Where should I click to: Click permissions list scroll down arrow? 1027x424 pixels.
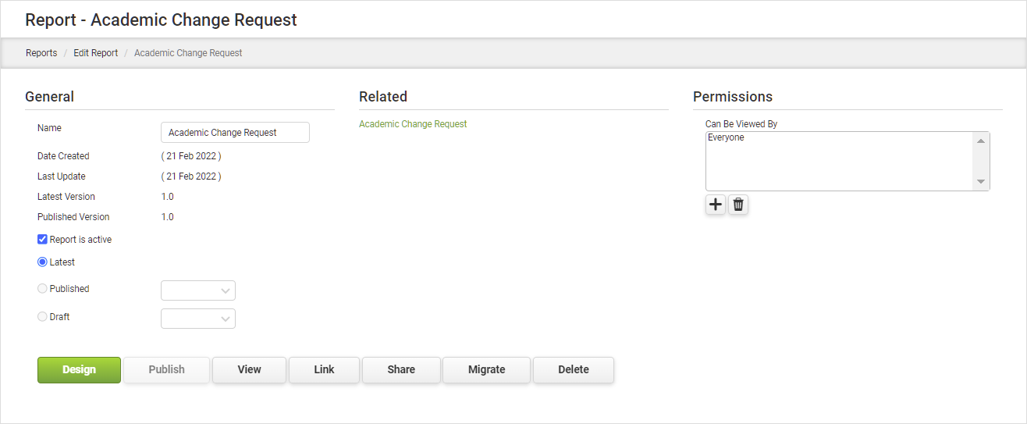[x=981, y=182]
